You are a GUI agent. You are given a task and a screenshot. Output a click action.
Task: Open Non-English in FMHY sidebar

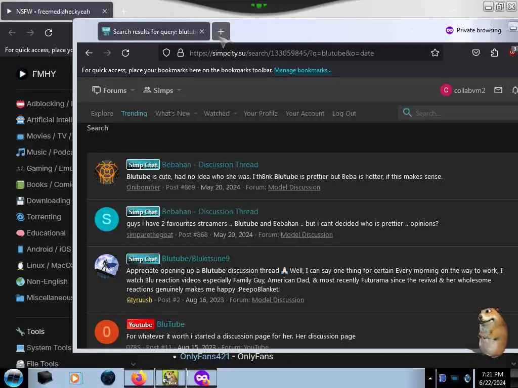tap(42, 281)
